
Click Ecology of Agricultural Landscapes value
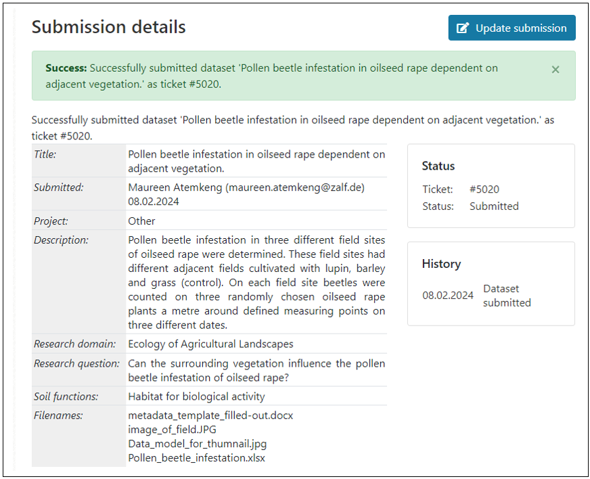(x=210, y=344)
